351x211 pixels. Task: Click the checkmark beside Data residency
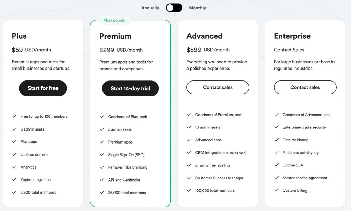point(277,140)
